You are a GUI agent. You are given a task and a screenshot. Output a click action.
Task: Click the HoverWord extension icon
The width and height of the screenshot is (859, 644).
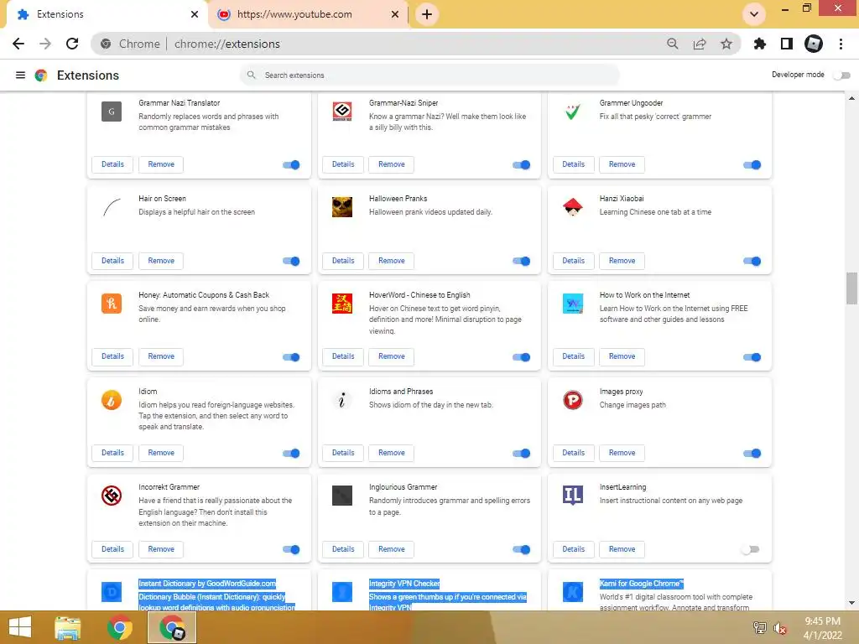(342, 304)
